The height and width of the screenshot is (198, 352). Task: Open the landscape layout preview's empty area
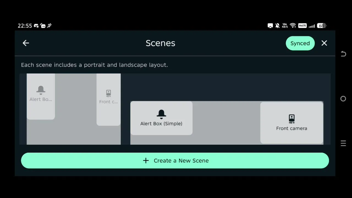click(226, 124)
